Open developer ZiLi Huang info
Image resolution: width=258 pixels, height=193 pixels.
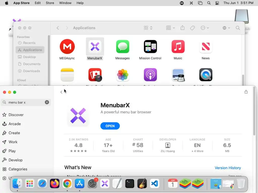click(168, 145)
